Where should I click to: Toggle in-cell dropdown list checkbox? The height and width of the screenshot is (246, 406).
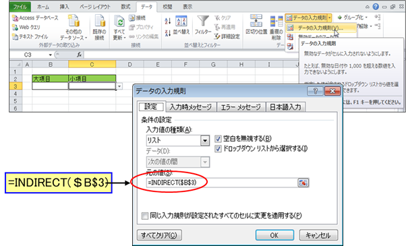[218, 149]
